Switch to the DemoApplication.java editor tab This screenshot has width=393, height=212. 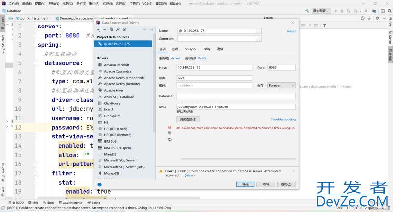[x=76, y=18]
